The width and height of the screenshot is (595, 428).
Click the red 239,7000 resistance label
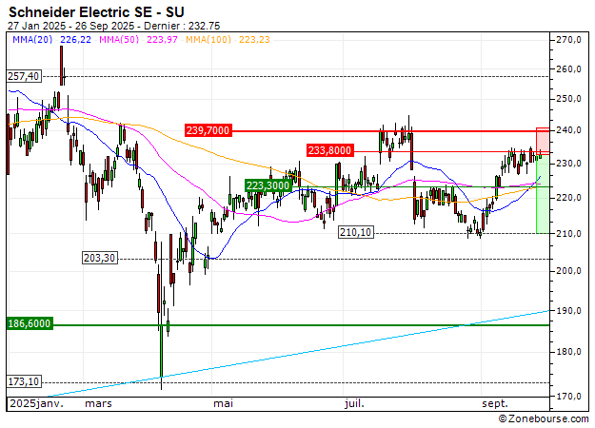point(208,130)
